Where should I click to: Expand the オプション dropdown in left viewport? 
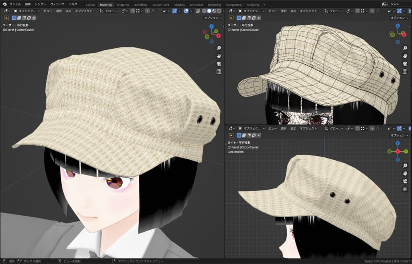tap(213, 18)
